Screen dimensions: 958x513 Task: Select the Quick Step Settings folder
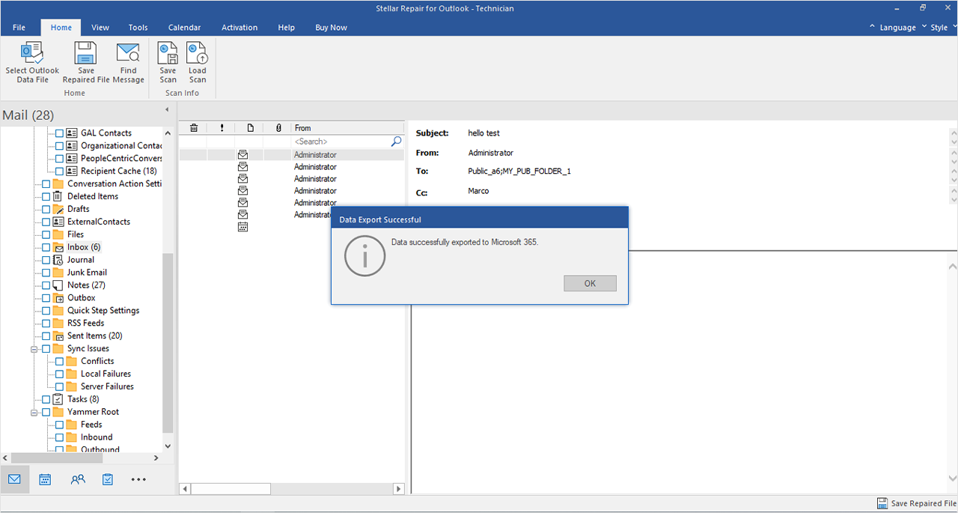point(103,311)
